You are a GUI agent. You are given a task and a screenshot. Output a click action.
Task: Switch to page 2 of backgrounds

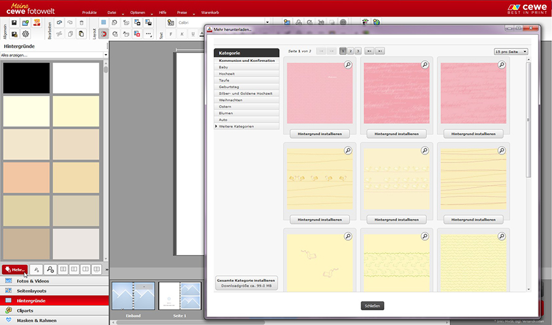click(350, 51)
